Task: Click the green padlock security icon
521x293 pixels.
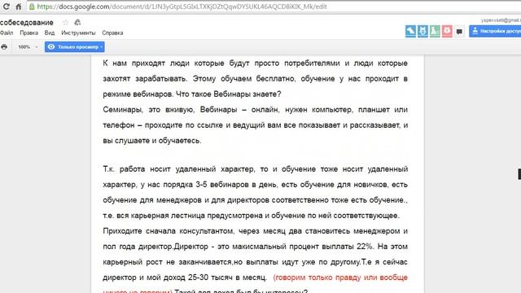Action: point(32,7)
